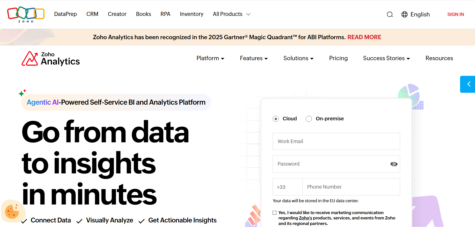Expand the blue side panel arrow

pos(468,84)
